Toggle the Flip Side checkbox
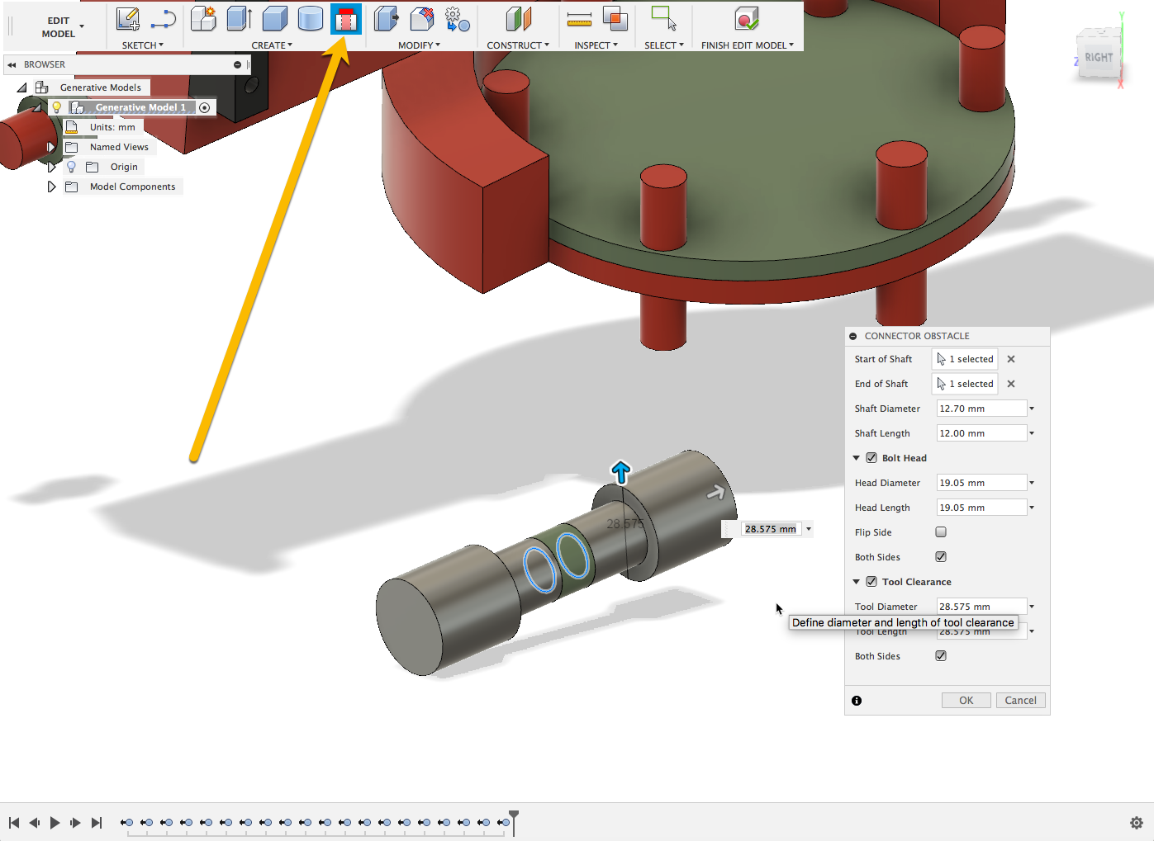 click(941, 532)
